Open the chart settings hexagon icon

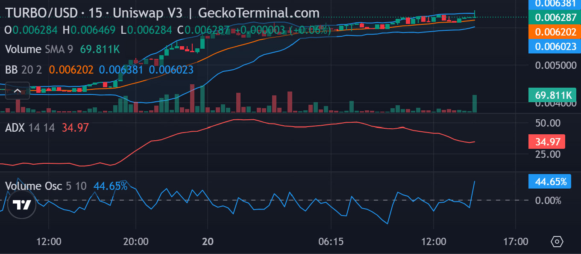click(x=558, y=242)
